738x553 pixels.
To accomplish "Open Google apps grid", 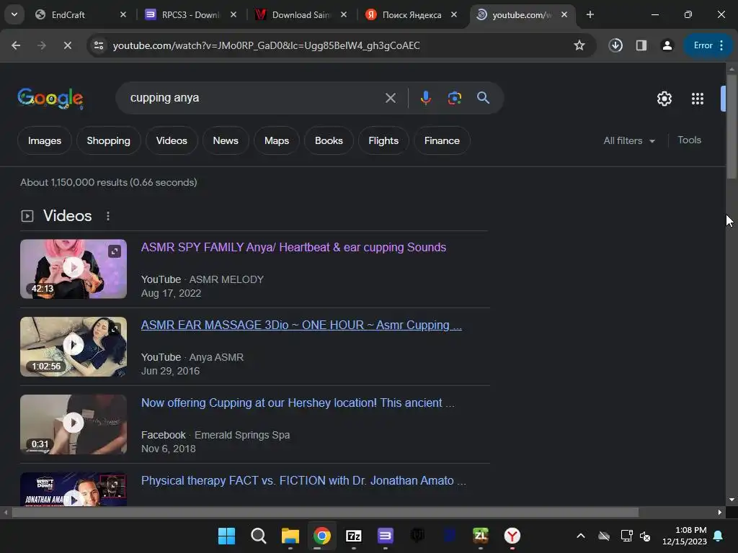I will pyautogui.click(x=698, y=99).
